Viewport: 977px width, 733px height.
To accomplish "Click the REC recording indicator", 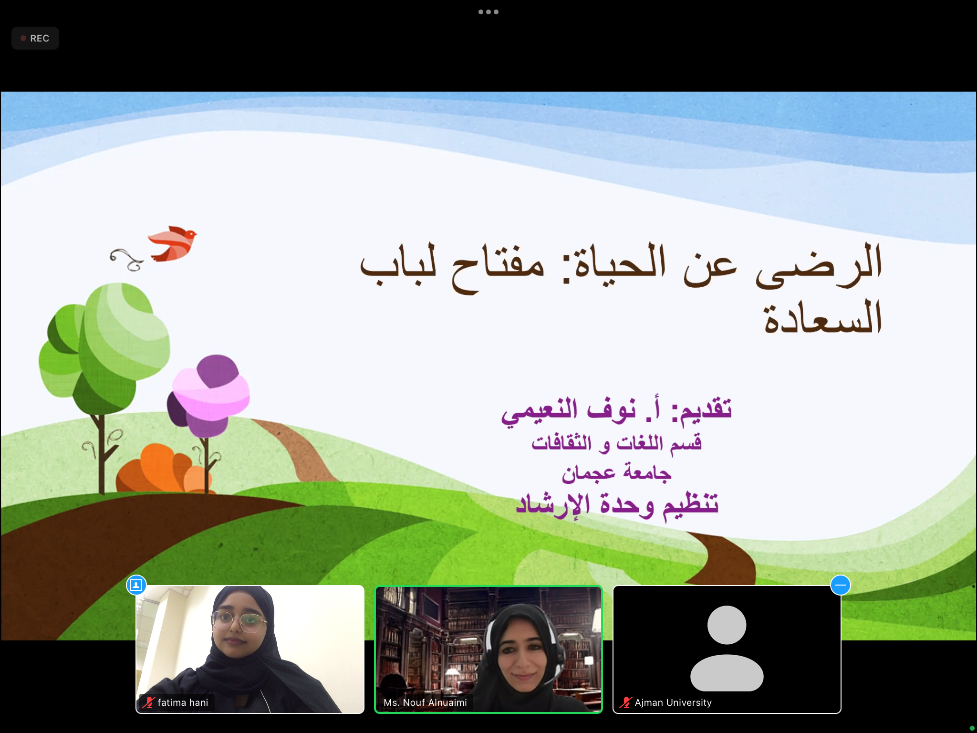I will [x=35, y=38].
